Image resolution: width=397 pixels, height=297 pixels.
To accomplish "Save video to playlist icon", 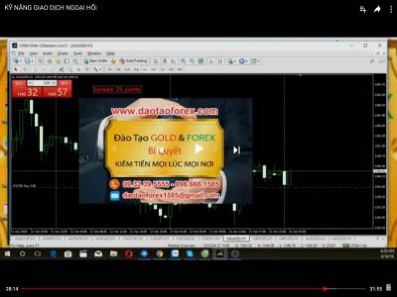I will (x=363, y=9).
